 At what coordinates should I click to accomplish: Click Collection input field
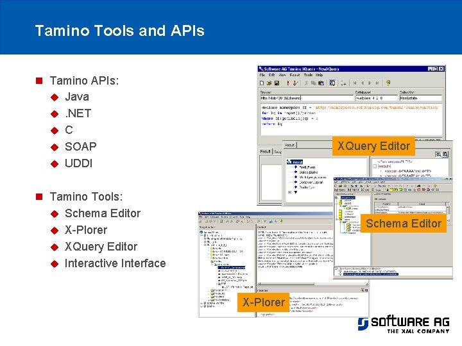pos(420,98)
